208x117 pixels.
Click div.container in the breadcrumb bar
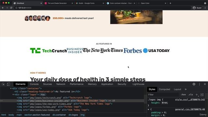[59, 115]
